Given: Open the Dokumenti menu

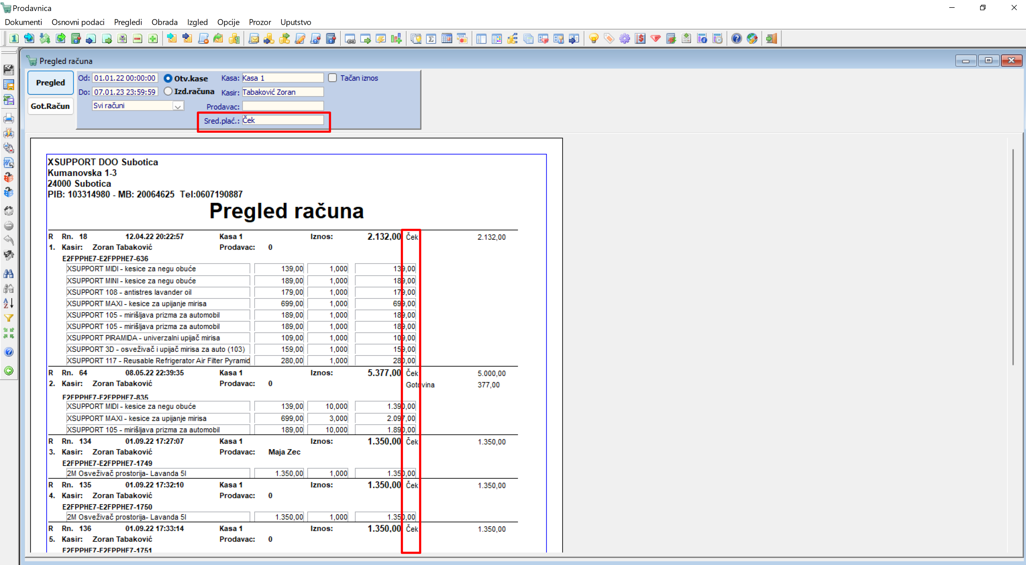Looking at the screenshot, I should pos(23,22).
